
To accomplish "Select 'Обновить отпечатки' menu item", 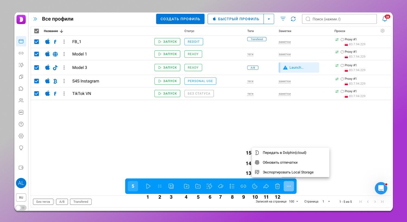I will coord(280,163).
